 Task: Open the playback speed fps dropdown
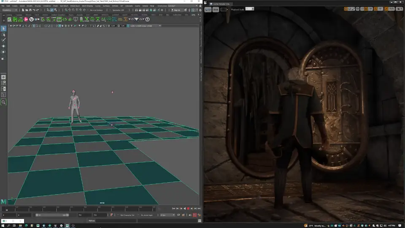167,215
